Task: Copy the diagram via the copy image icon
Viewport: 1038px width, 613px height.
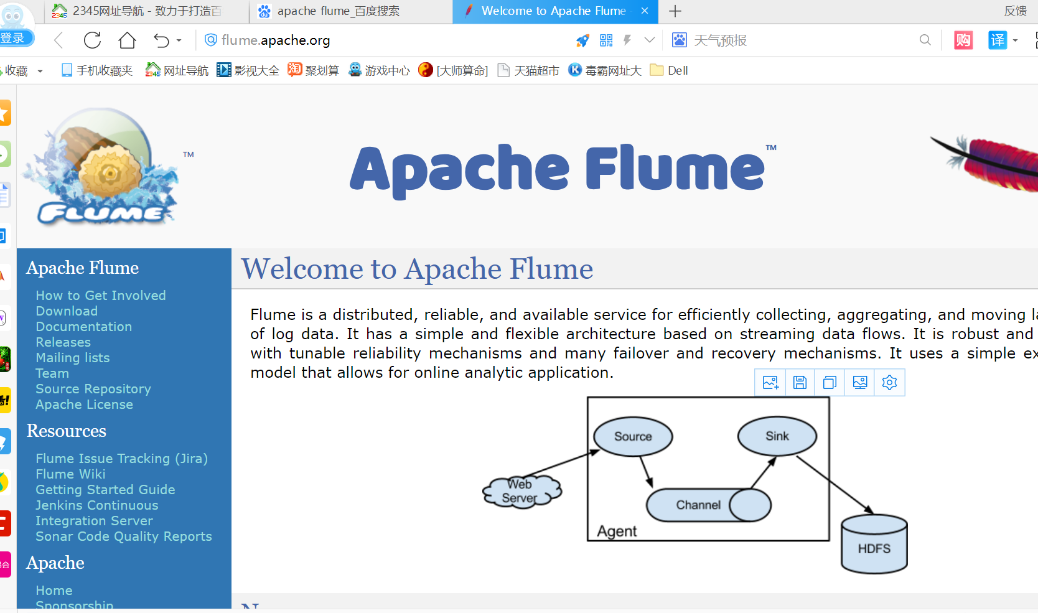Action: click(830, 382)
